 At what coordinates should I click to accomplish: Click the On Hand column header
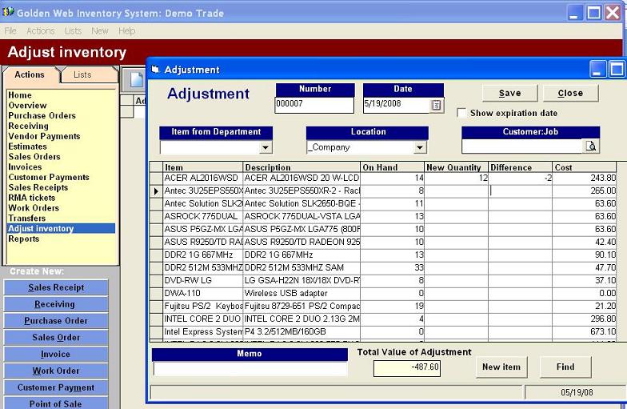[392, 167]
